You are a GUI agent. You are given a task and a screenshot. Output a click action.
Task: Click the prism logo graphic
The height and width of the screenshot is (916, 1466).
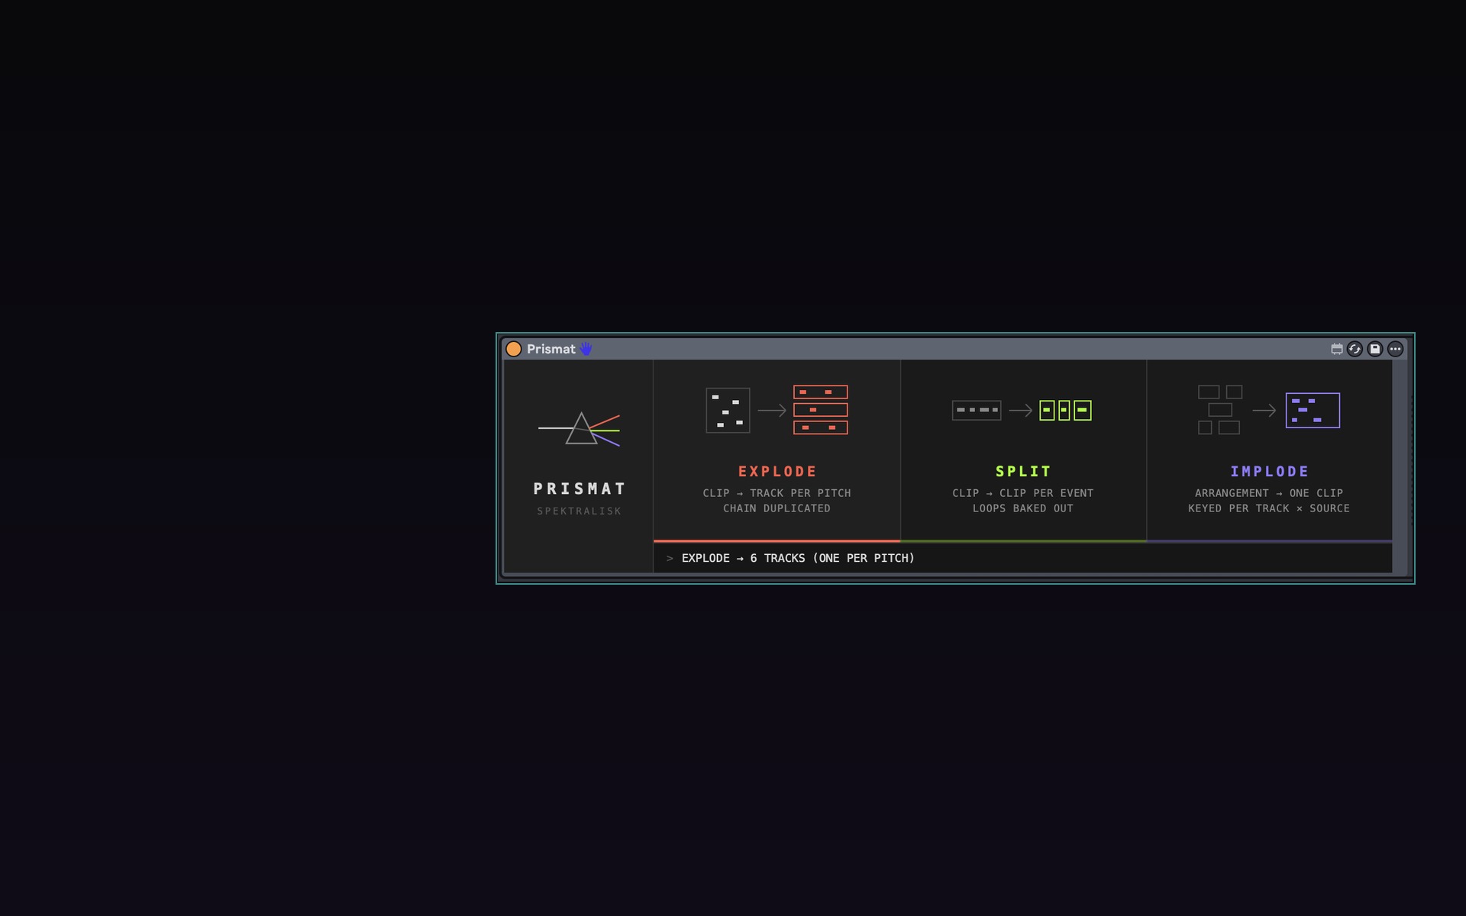point(580,429)
